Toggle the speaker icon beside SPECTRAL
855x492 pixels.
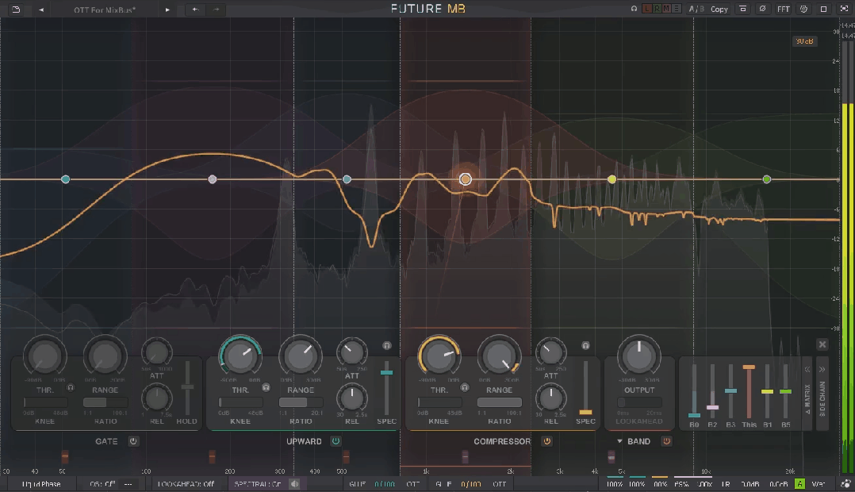[294, 484]
